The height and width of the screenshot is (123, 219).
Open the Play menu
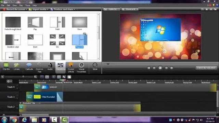click(21, 5)
